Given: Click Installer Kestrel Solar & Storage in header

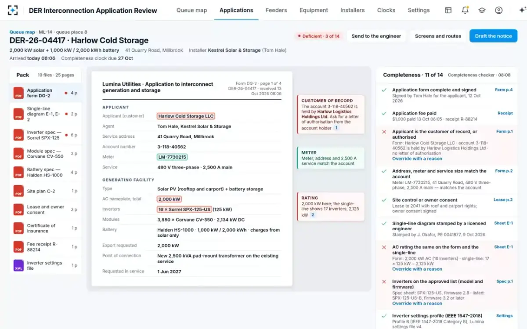Looking at the screenshot, I should [238, 50].
